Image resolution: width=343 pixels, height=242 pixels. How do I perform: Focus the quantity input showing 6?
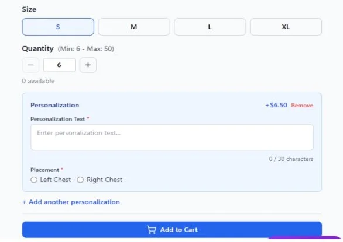pos(59,65)
